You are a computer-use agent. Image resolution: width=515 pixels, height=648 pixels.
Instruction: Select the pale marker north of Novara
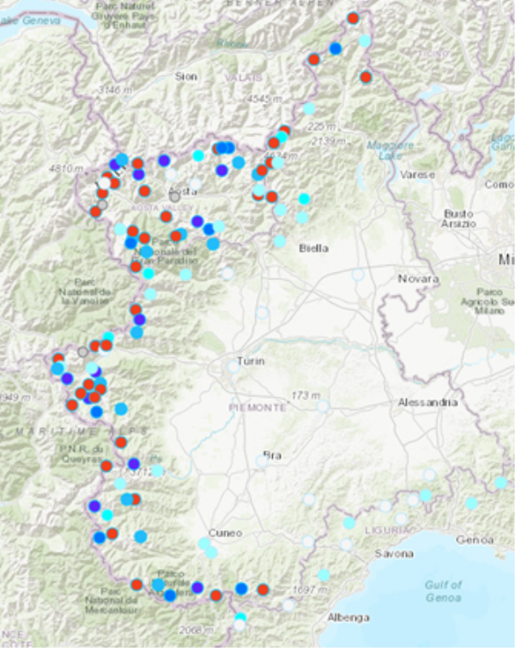tap(357, 274)
